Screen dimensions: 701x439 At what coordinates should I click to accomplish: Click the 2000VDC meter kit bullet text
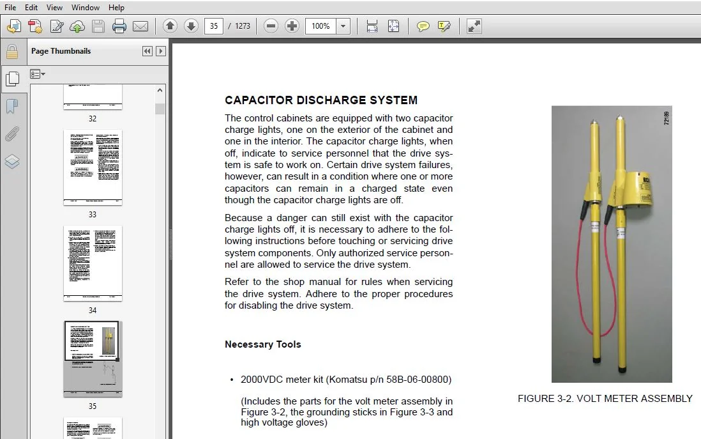pyautogui.click(x=346, y=380)
